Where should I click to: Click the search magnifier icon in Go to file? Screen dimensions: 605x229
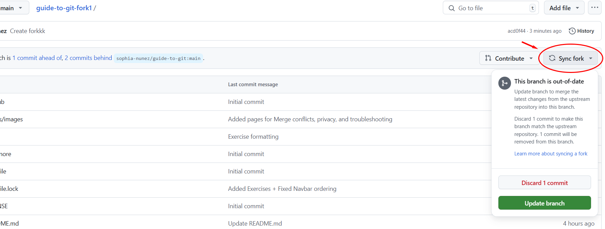tap(452, 8)
